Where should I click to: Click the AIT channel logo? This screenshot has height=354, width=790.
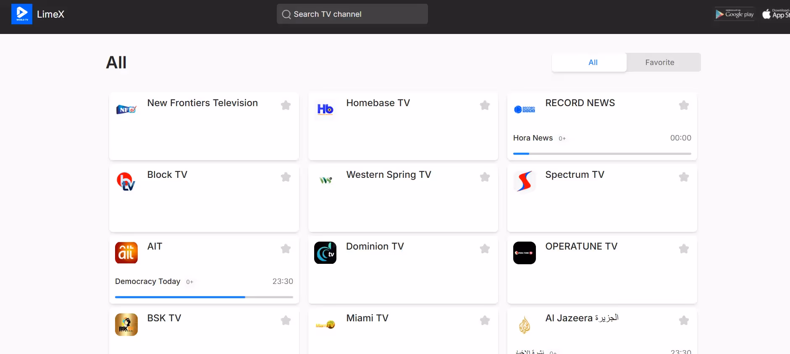coord(126,253)
